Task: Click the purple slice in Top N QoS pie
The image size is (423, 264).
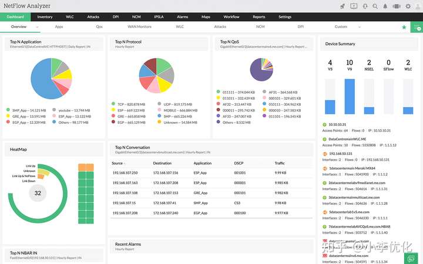Action: [258, 72]
